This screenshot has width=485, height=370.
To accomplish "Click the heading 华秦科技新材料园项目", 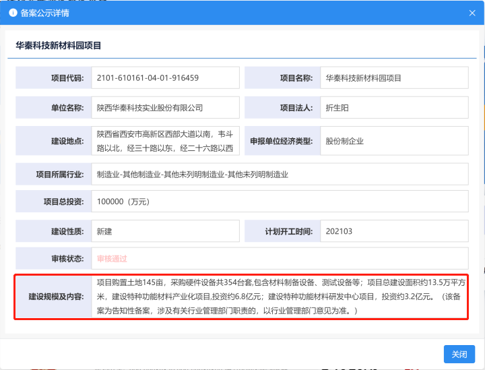I will point(59,45).
